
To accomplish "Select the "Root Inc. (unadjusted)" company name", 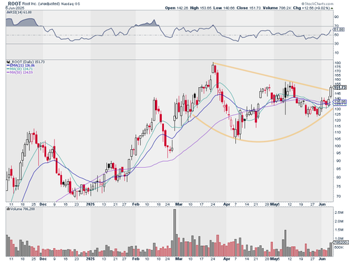I will [x=41, y=3].
